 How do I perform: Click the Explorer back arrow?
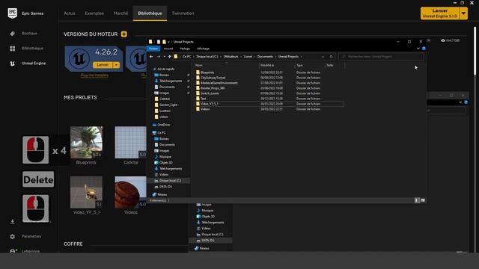151,57
